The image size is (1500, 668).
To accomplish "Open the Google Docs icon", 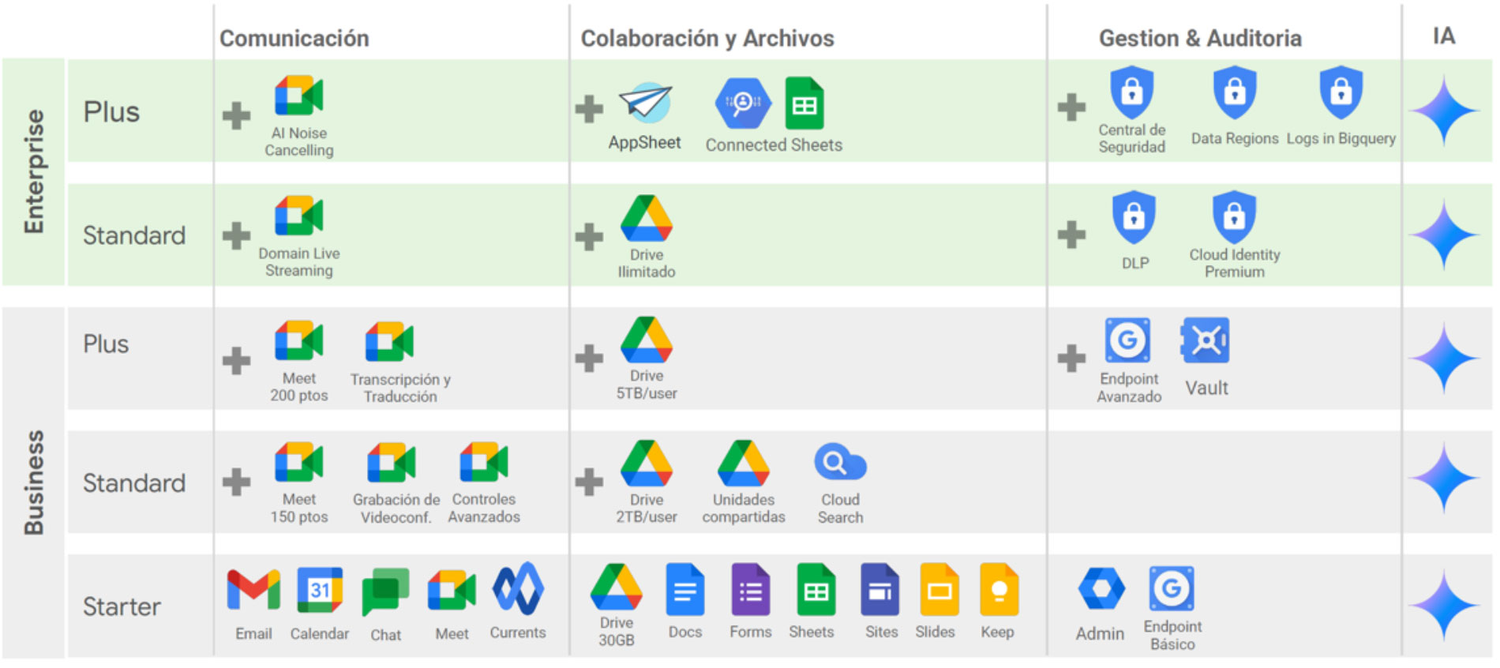I will click(684, 590).
